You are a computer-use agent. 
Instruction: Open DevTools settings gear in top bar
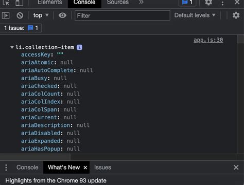(208, 3)
